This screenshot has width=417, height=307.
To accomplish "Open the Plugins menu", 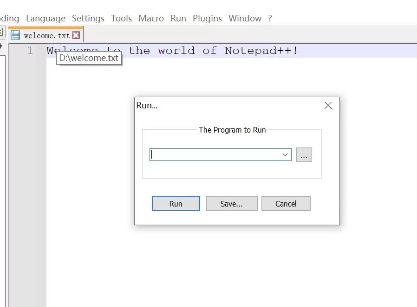I will pyautogui.click(x=207, y=19).
